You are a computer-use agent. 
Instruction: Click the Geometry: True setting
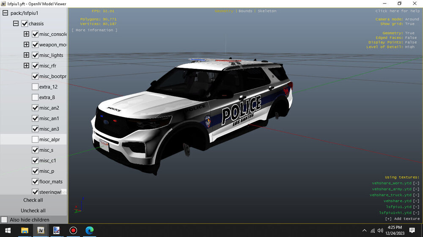point(398,33)
